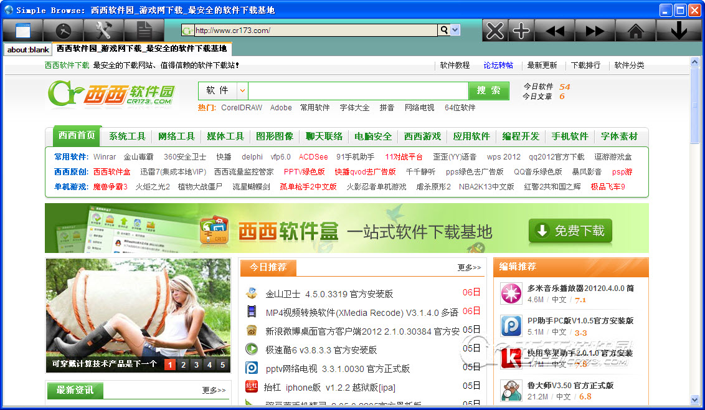Click the pptv网络电视 item icon
Screen dimensions: 705x410
[252, 368]
